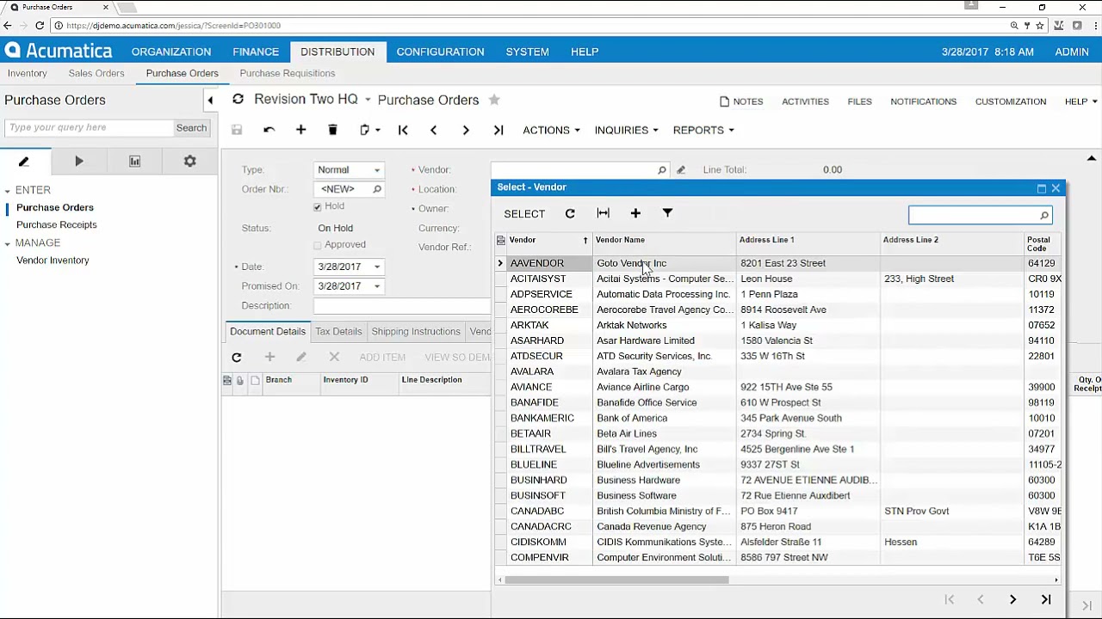This screenshot has height=619, width=1102.
Task: Click the Undo arrow in order toolbar
Action: point(269,130)
